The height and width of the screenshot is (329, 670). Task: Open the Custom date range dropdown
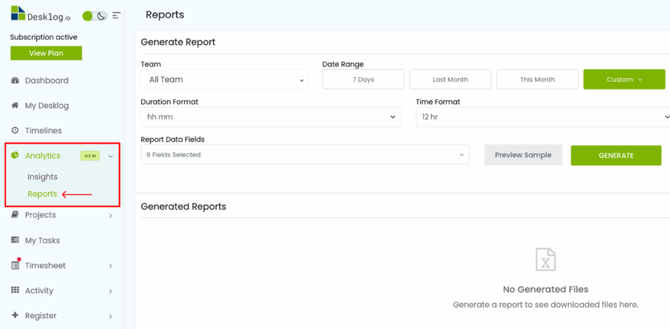(x=624, y=80)
